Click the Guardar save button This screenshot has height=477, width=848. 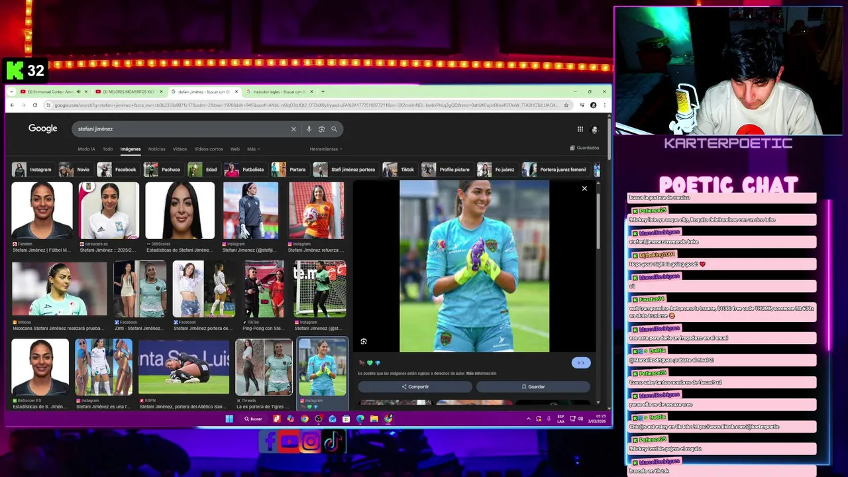(533, 386)
